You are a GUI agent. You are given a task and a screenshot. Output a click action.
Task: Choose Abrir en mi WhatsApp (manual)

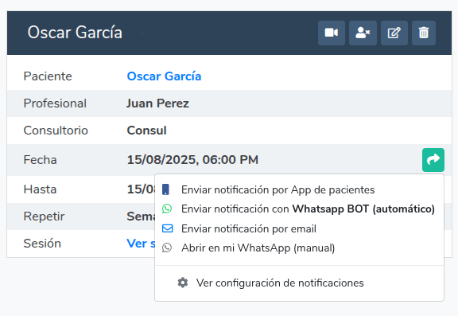point(299,248)
